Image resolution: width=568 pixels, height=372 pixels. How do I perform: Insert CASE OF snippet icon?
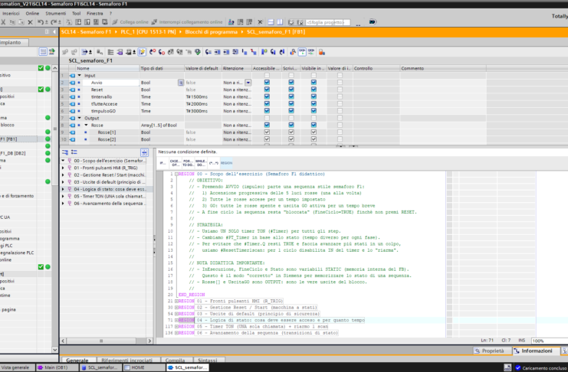pyautogui.click(x=176, y=163)
